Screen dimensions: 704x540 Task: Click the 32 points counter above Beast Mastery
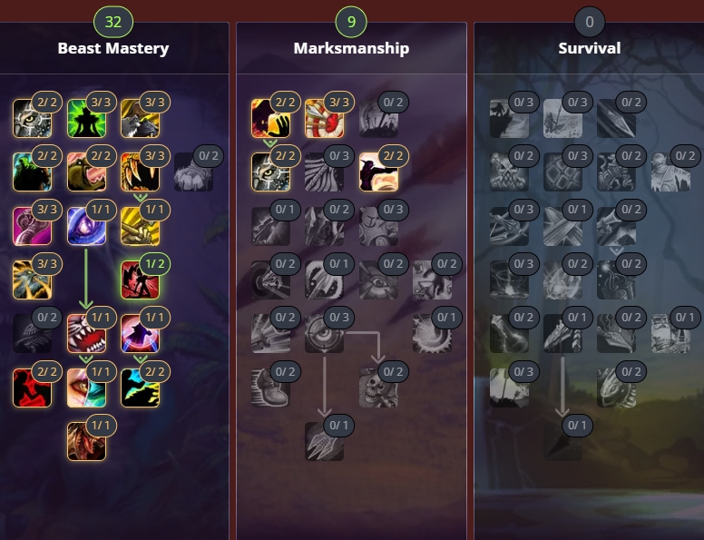tap(113, 22)
